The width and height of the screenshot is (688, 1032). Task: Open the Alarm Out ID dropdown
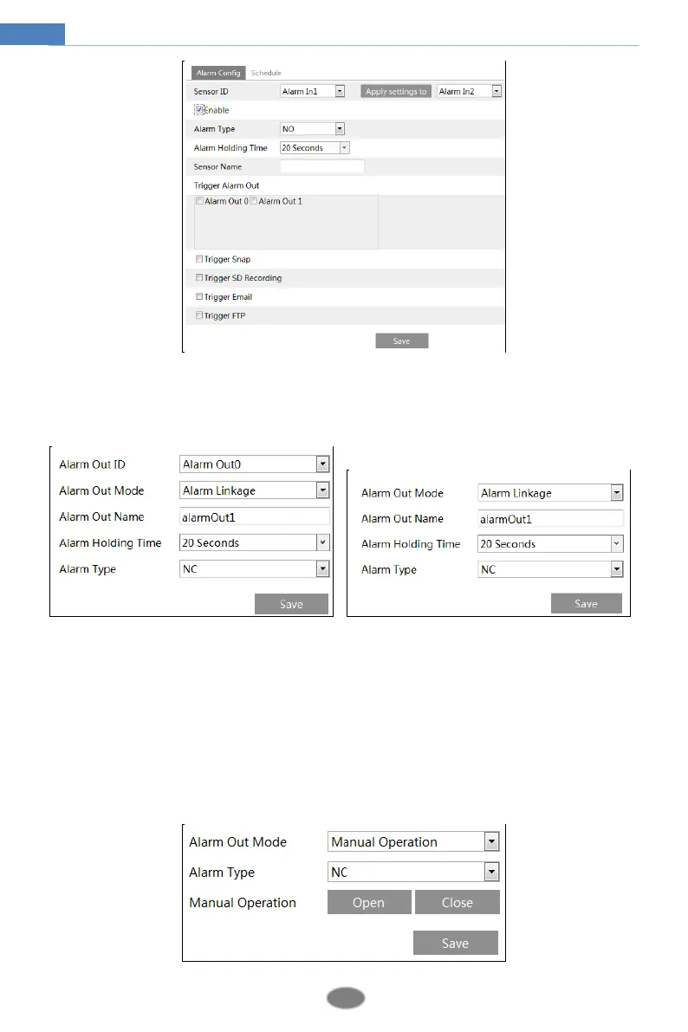[254, 464]
